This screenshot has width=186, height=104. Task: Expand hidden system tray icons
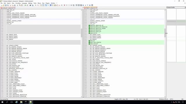[171, 102]
